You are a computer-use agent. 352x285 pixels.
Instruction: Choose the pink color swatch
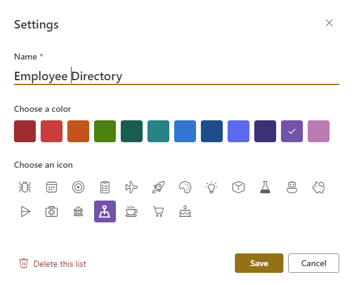319,131
